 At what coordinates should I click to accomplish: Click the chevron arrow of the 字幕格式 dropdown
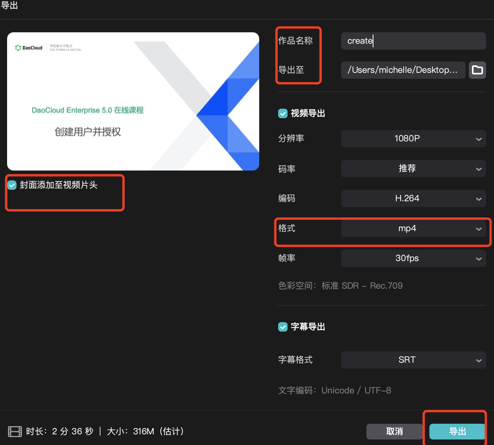[479, 360]
